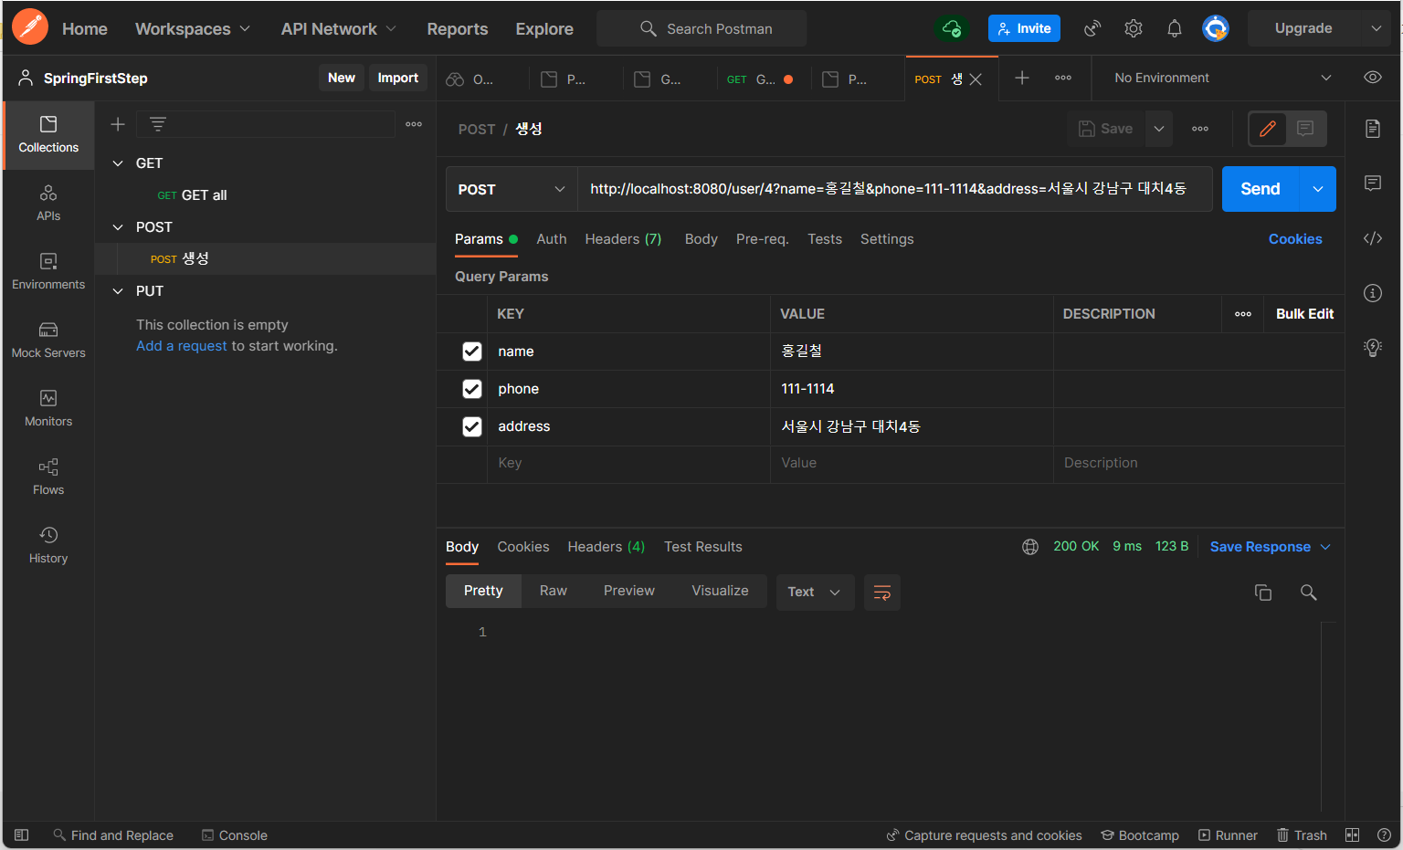Click the Add a request link
Screen dimensions: 1403x850
(x=182, y=346)
